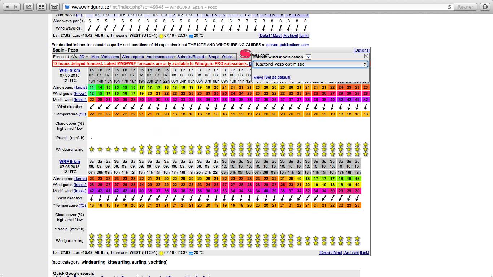The width and height of the screenshot is (493, 277).
Task: Click the Share icon in Safari toolbar
Action: pyautogui.click(x=28, y=6)
